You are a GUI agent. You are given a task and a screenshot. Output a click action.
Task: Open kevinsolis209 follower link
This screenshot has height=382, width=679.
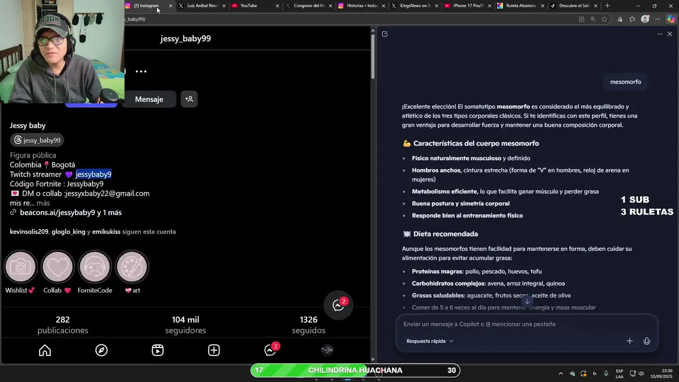tap(29, 232)
